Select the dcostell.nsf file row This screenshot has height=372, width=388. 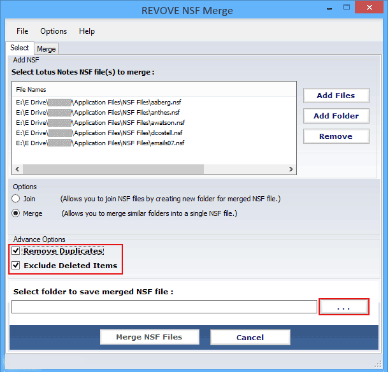(x=99, y=133)
